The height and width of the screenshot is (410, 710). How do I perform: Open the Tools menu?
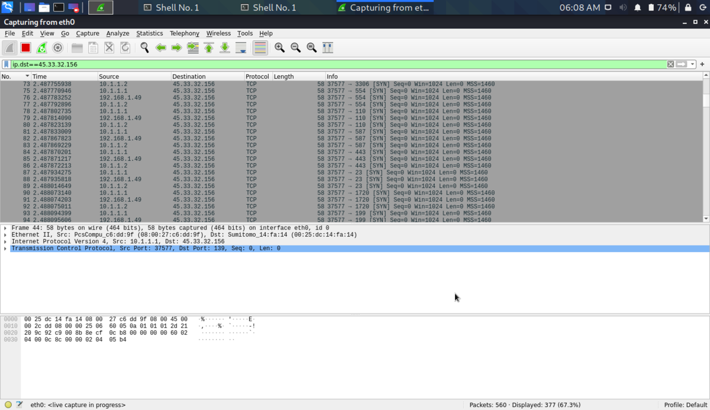tap(245, 34)
